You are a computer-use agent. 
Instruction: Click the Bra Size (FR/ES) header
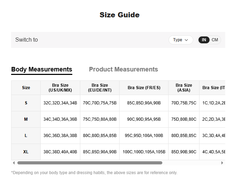click(144, 88)
